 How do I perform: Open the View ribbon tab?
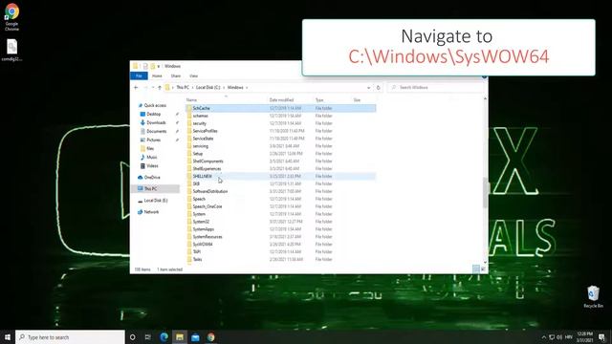[x=193, y=75]
